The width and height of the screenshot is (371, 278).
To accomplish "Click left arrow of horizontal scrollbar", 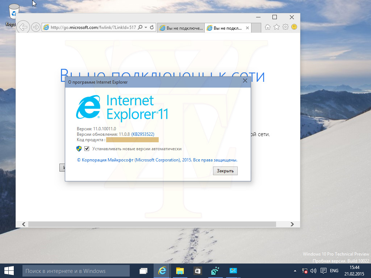I will 24,224.
